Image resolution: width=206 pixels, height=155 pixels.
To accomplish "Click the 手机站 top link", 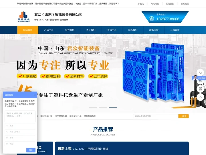I will point(141,4).
